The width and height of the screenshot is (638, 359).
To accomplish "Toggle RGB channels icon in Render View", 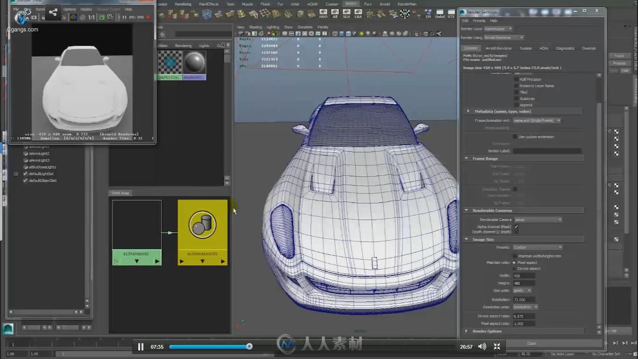I will [x=73, y=17].
